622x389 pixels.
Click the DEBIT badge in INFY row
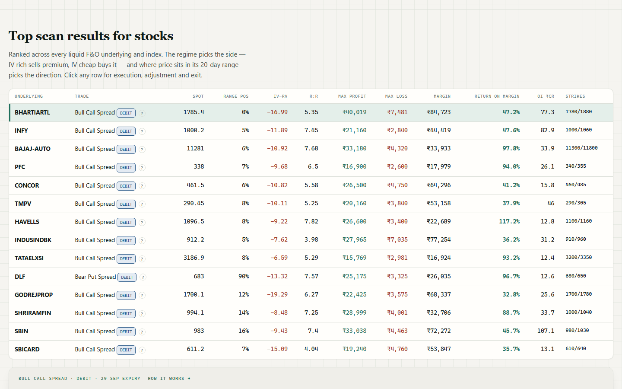[126, 131]
